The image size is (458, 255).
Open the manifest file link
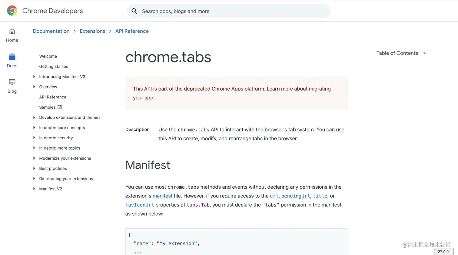tap(162, 196)
